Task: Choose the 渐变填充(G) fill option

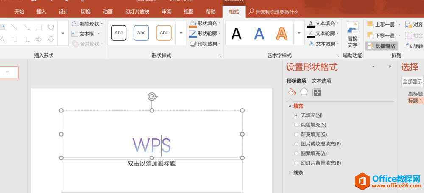Action: 296,134
